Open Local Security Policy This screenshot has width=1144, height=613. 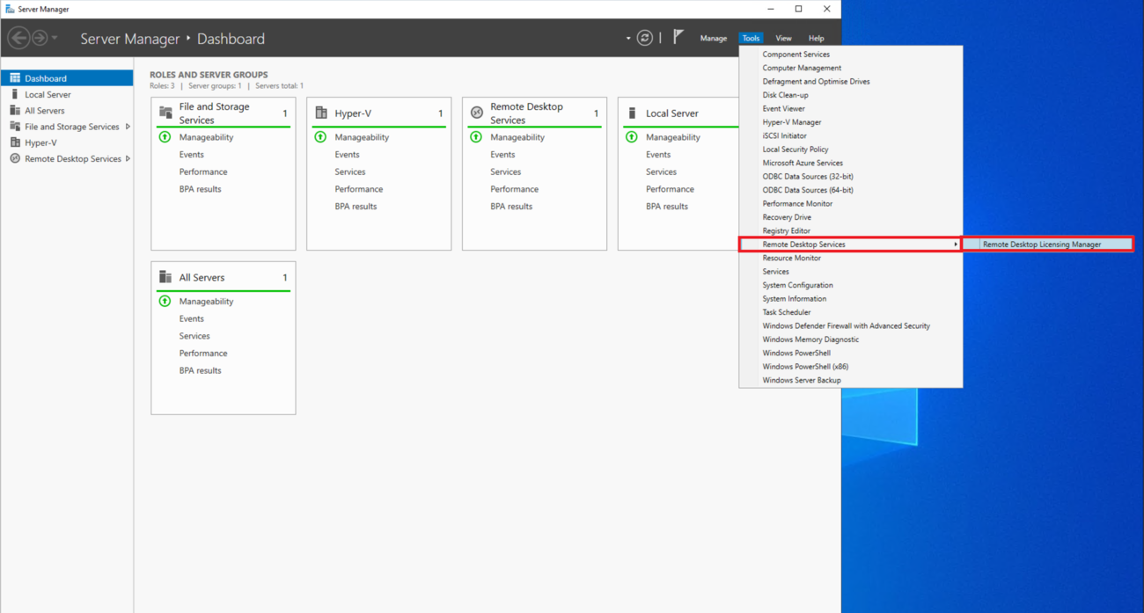click(850, 150)
